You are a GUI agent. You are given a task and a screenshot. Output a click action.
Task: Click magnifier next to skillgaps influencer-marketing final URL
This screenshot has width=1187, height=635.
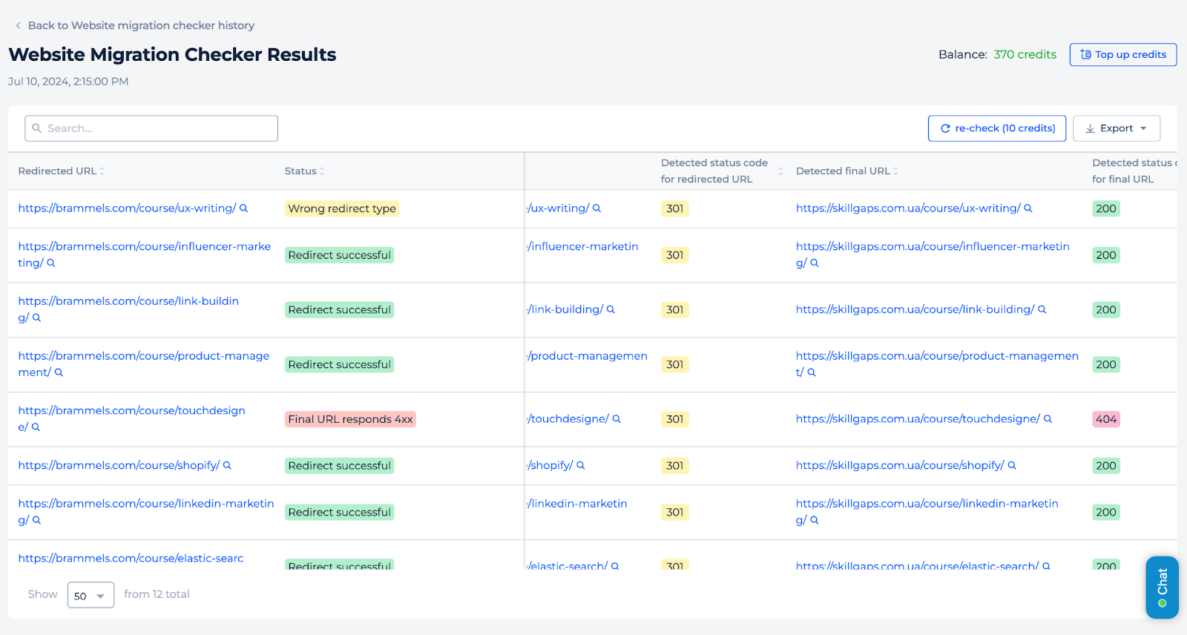[x=815, y=263]
